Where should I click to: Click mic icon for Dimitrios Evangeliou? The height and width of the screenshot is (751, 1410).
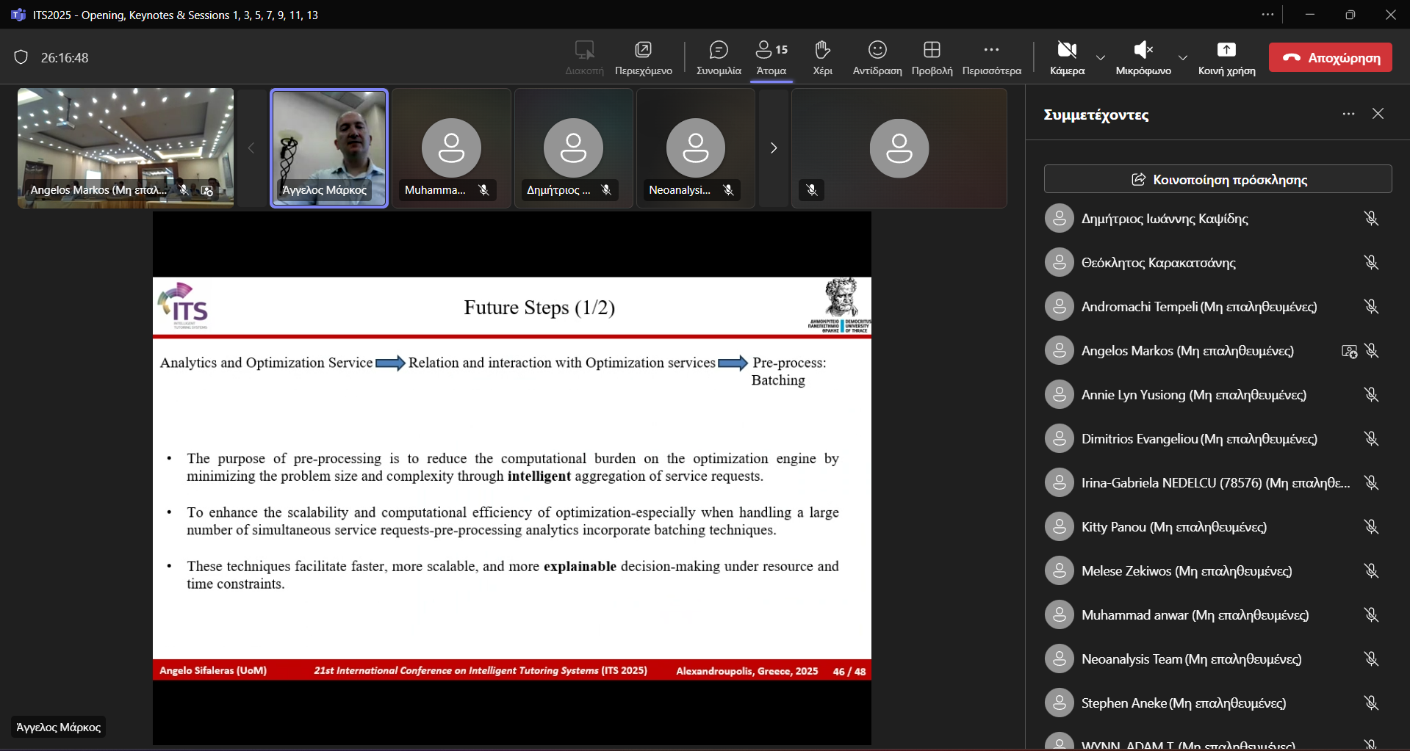tap(1371, 438)
